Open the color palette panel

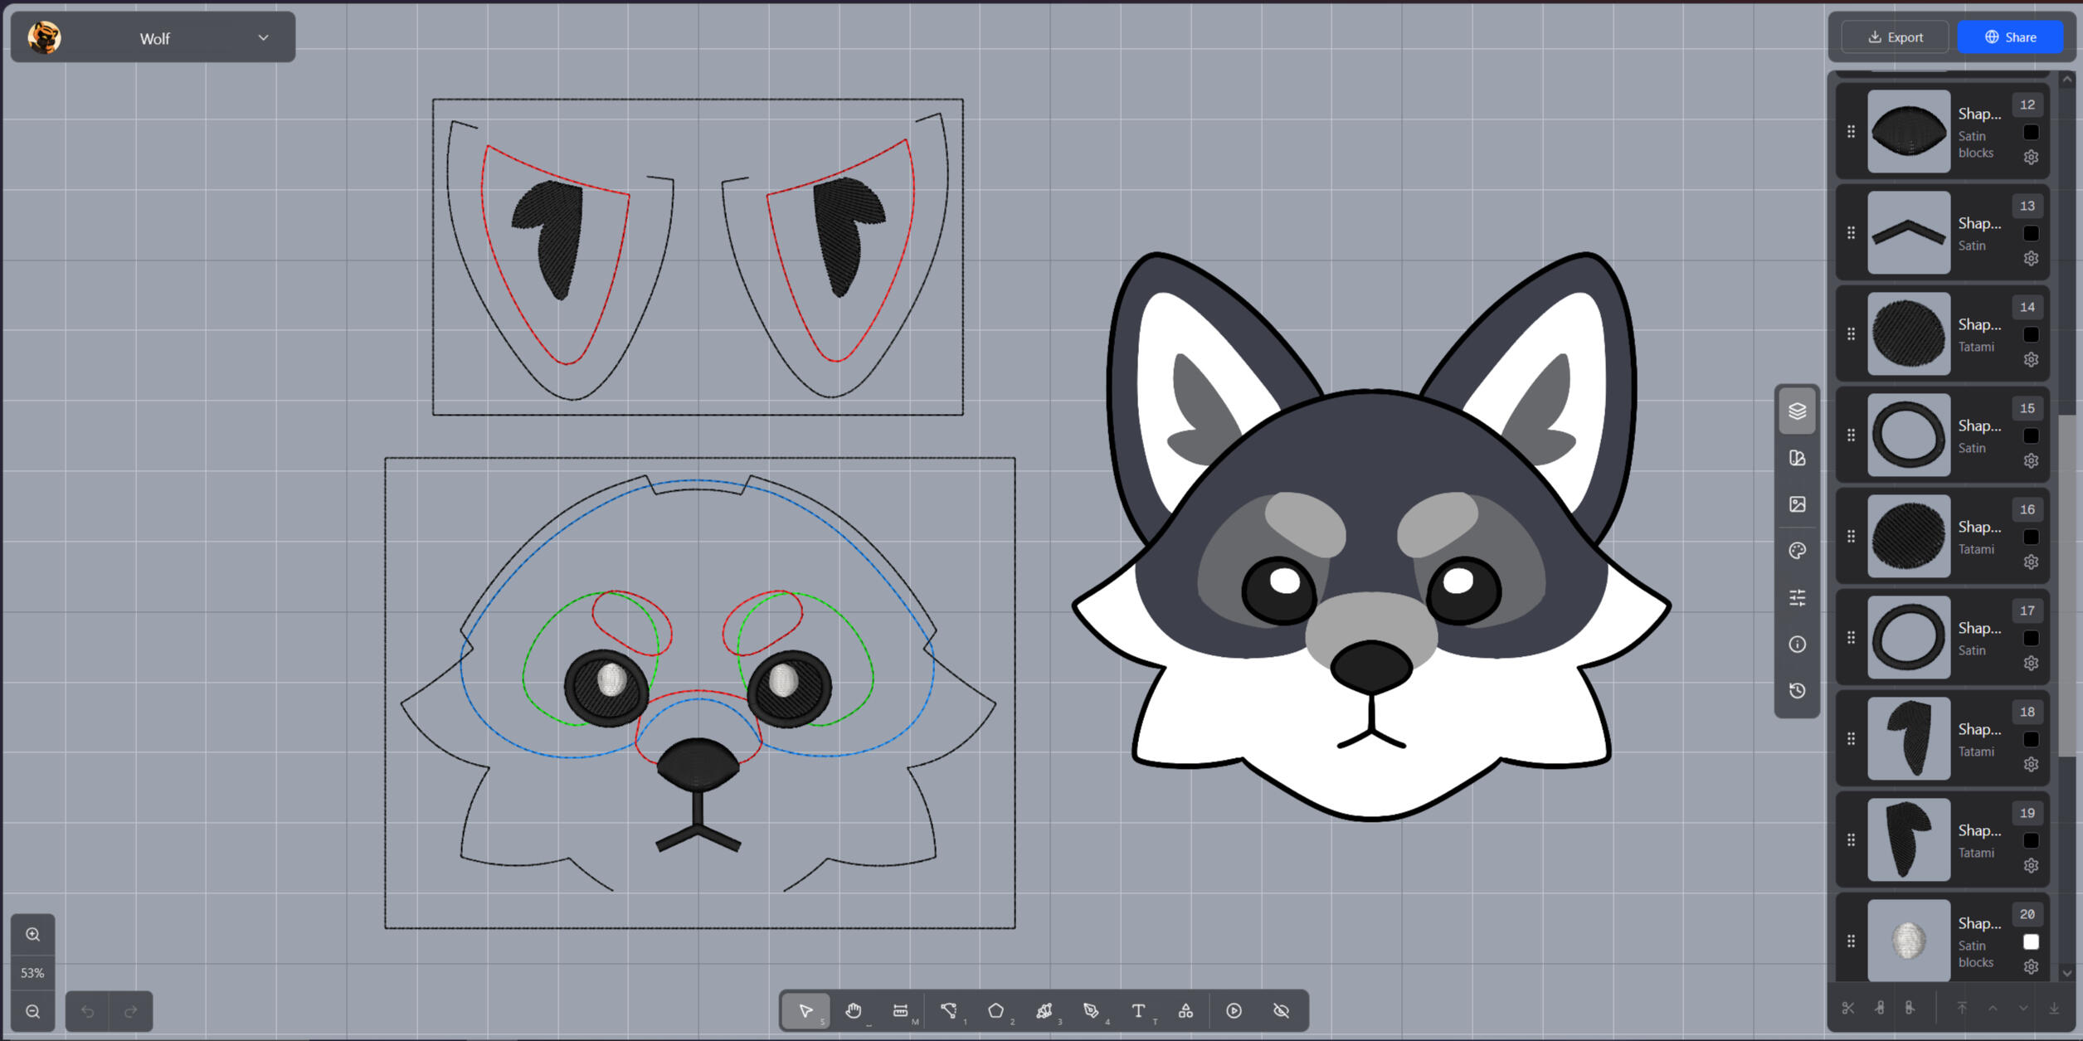tap(1798, 551)
